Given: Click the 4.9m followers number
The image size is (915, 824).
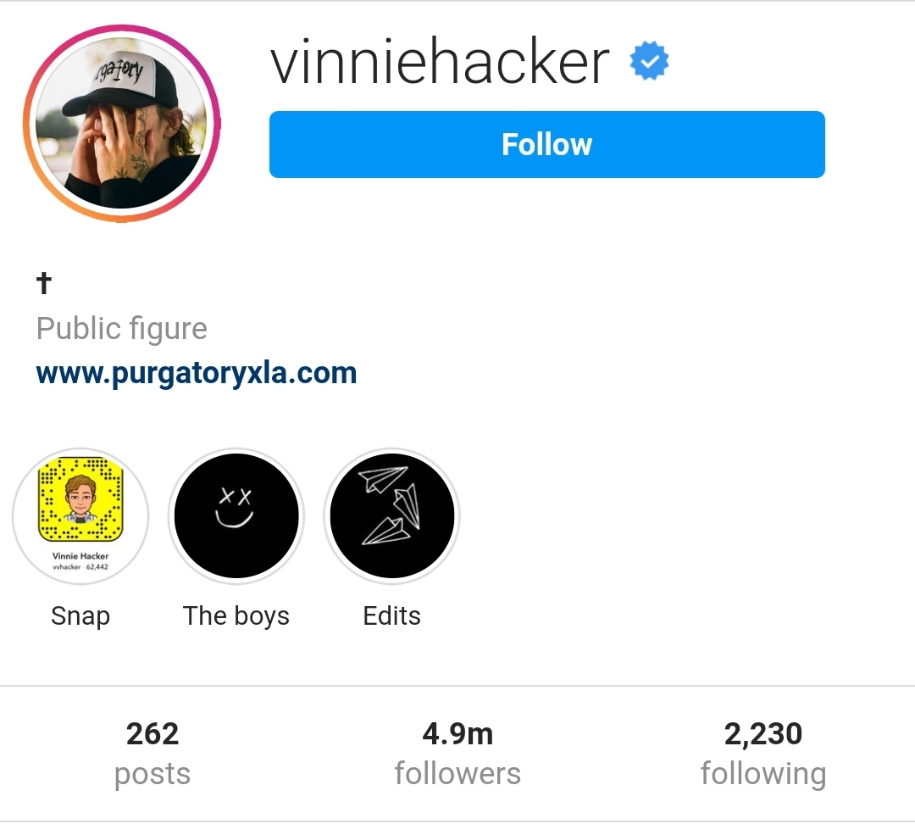Looking at the screenshot, I should tap(458, 734).
